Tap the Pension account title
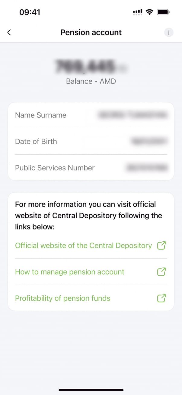 (x=91, y=32)
